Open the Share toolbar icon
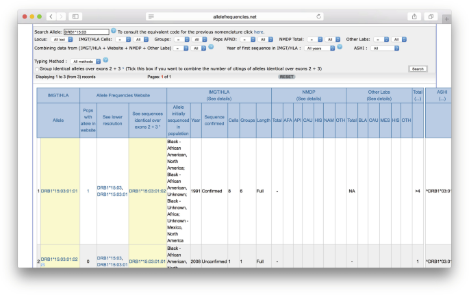This screenshot has width=469, height=295. pos(413,16)
